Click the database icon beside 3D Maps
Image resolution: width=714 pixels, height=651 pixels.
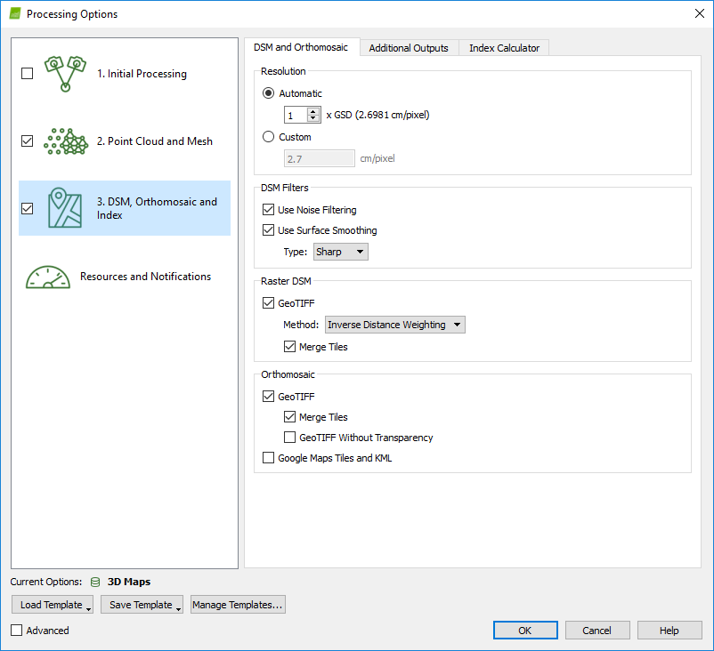94,582
